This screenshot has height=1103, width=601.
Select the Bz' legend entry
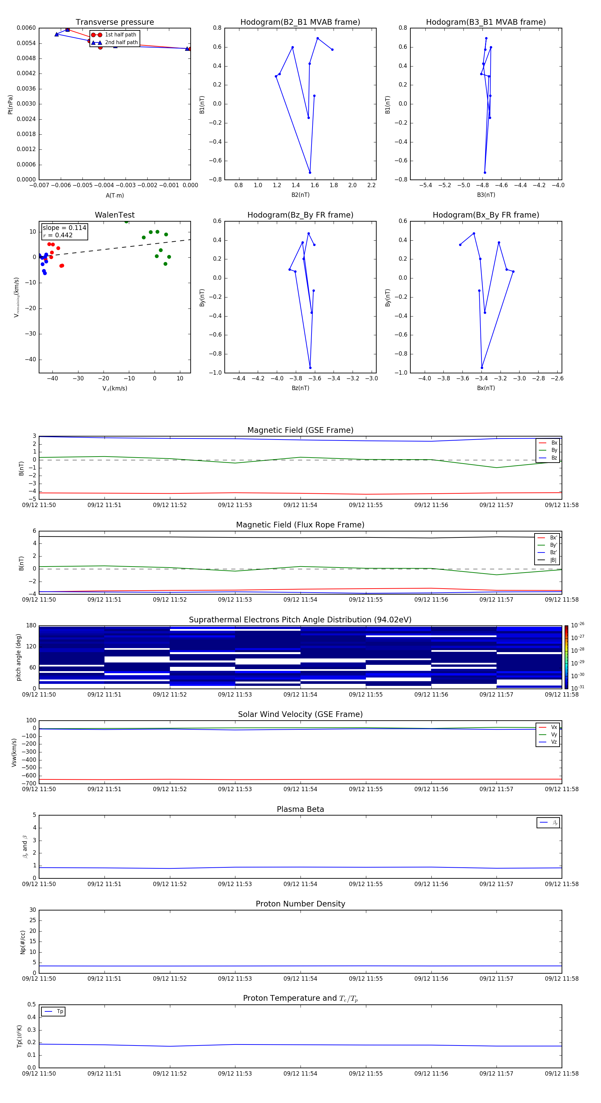[x=548, y=553]
